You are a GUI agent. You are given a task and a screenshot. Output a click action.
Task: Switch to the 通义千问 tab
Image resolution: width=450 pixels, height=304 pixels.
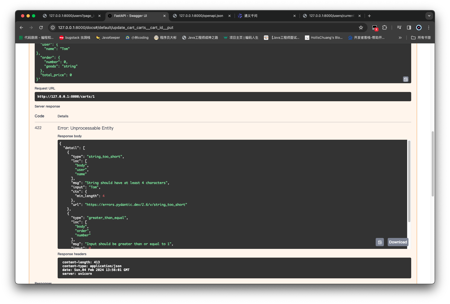[267, 16]
